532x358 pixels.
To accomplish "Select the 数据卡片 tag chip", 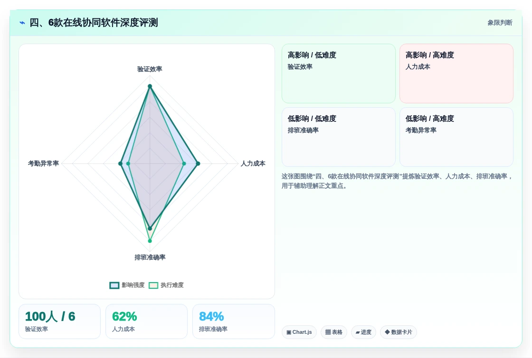I will 399,332.
